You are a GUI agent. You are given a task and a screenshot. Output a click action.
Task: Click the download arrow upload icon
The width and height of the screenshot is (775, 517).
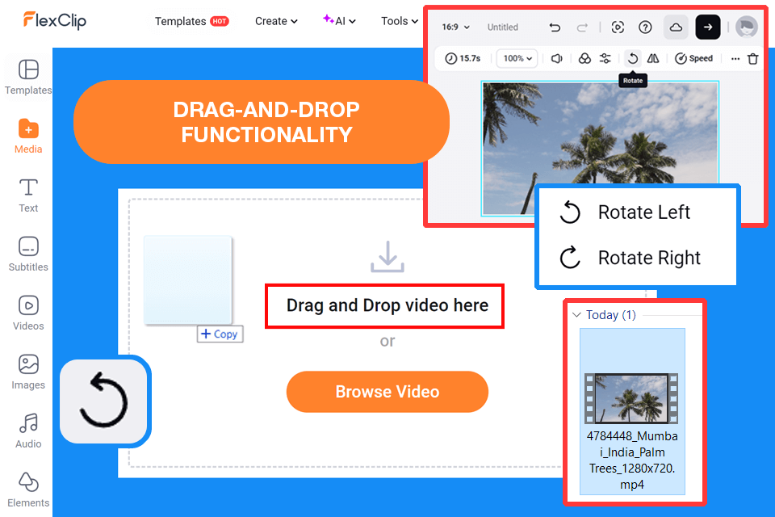387,256
